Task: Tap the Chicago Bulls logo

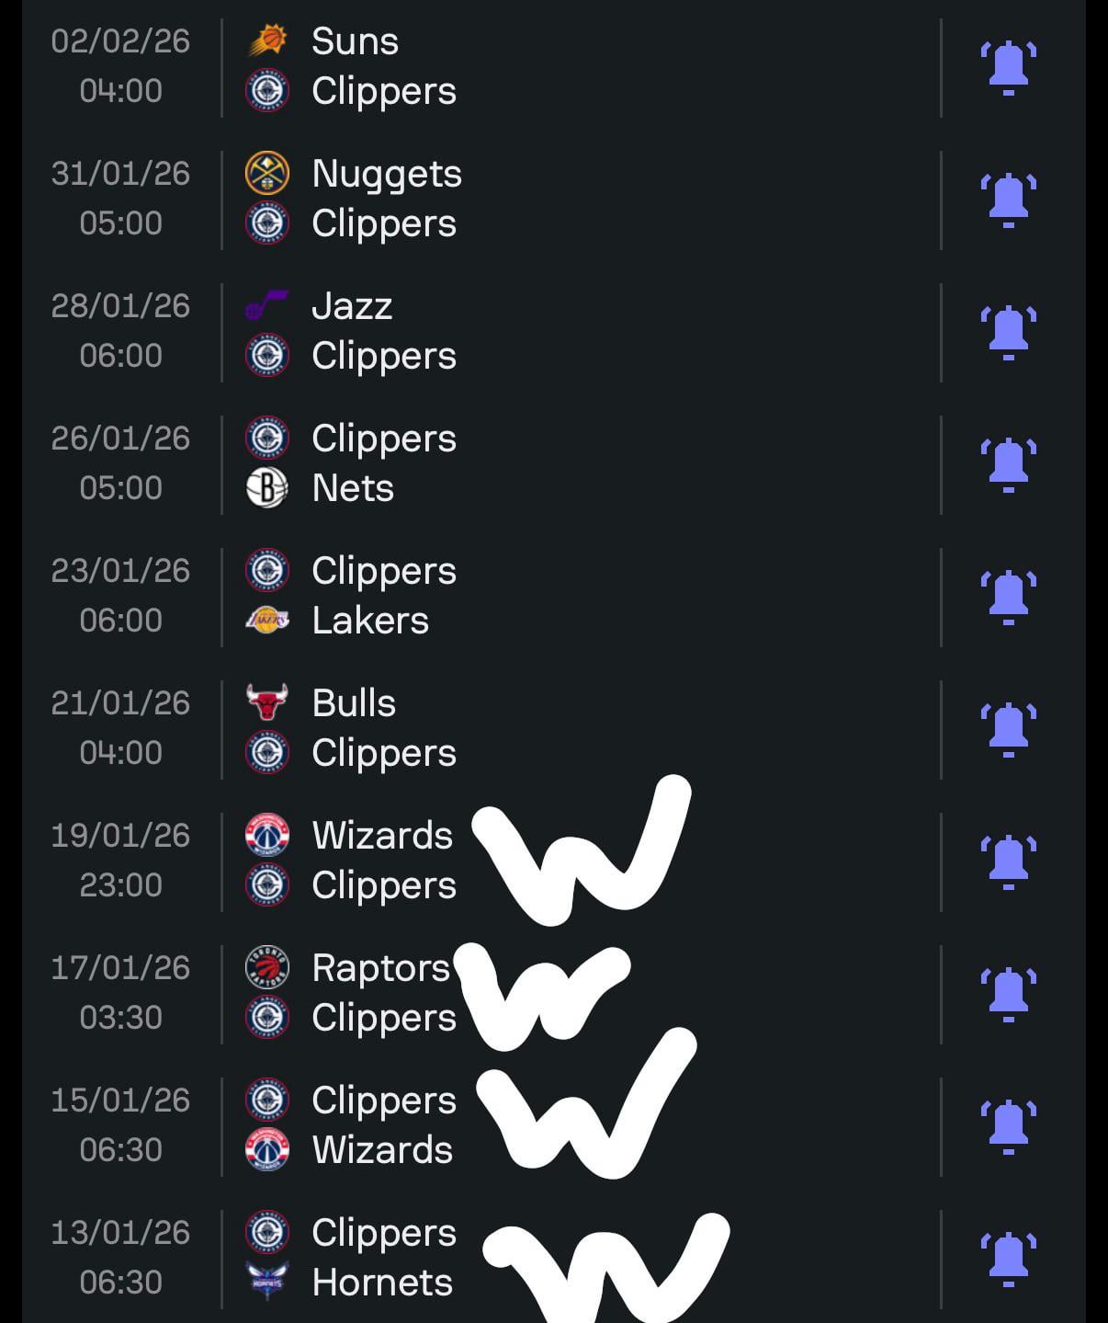Action: click(267, 703)
